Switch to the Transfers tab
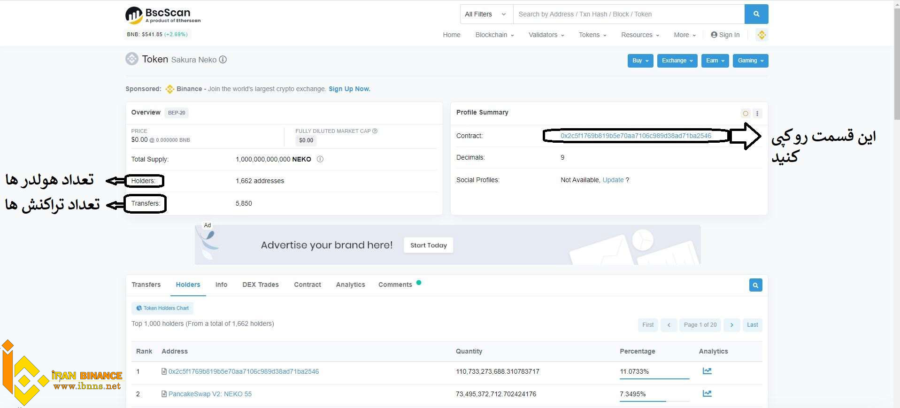 coord(146,285)
